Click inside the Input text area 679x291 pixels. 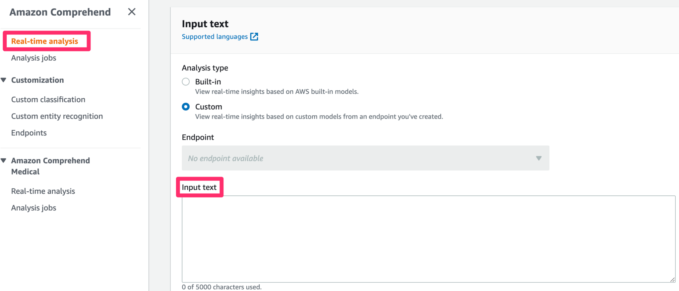(x=428, y=238)
